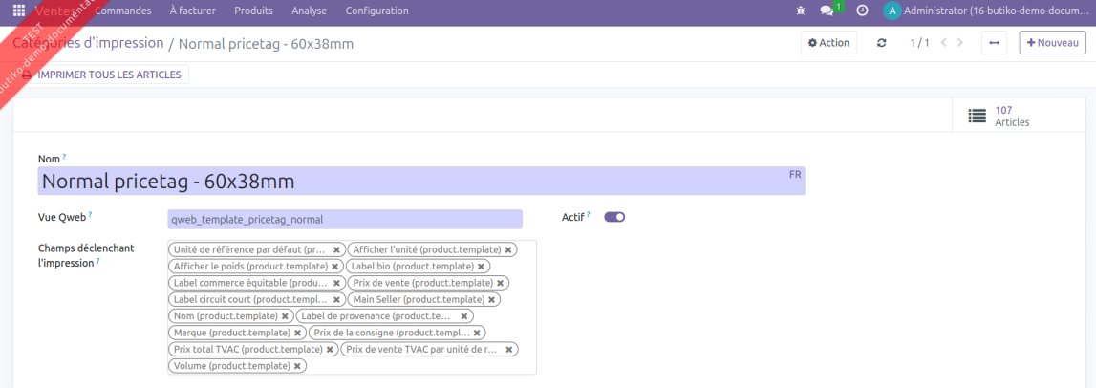Image resolution: width=1096 pixels, height=388 pixels.
Task: Open the À facturer menu
Action: point(192,11)
